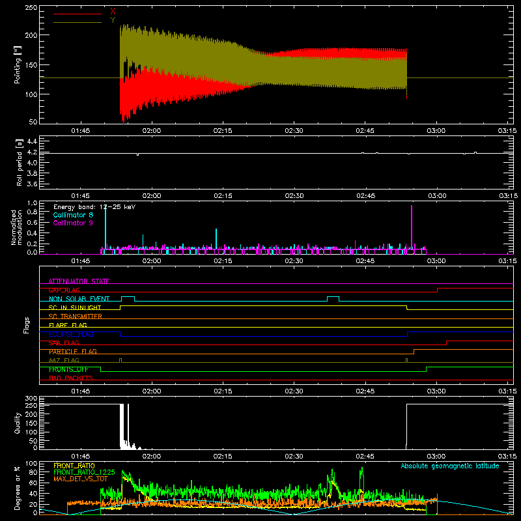This screenshot has height=521, width=521.
Task: Pick the SC_TRANSMITTER flag label
Action: pyautogui.click(x=76, y=317)
